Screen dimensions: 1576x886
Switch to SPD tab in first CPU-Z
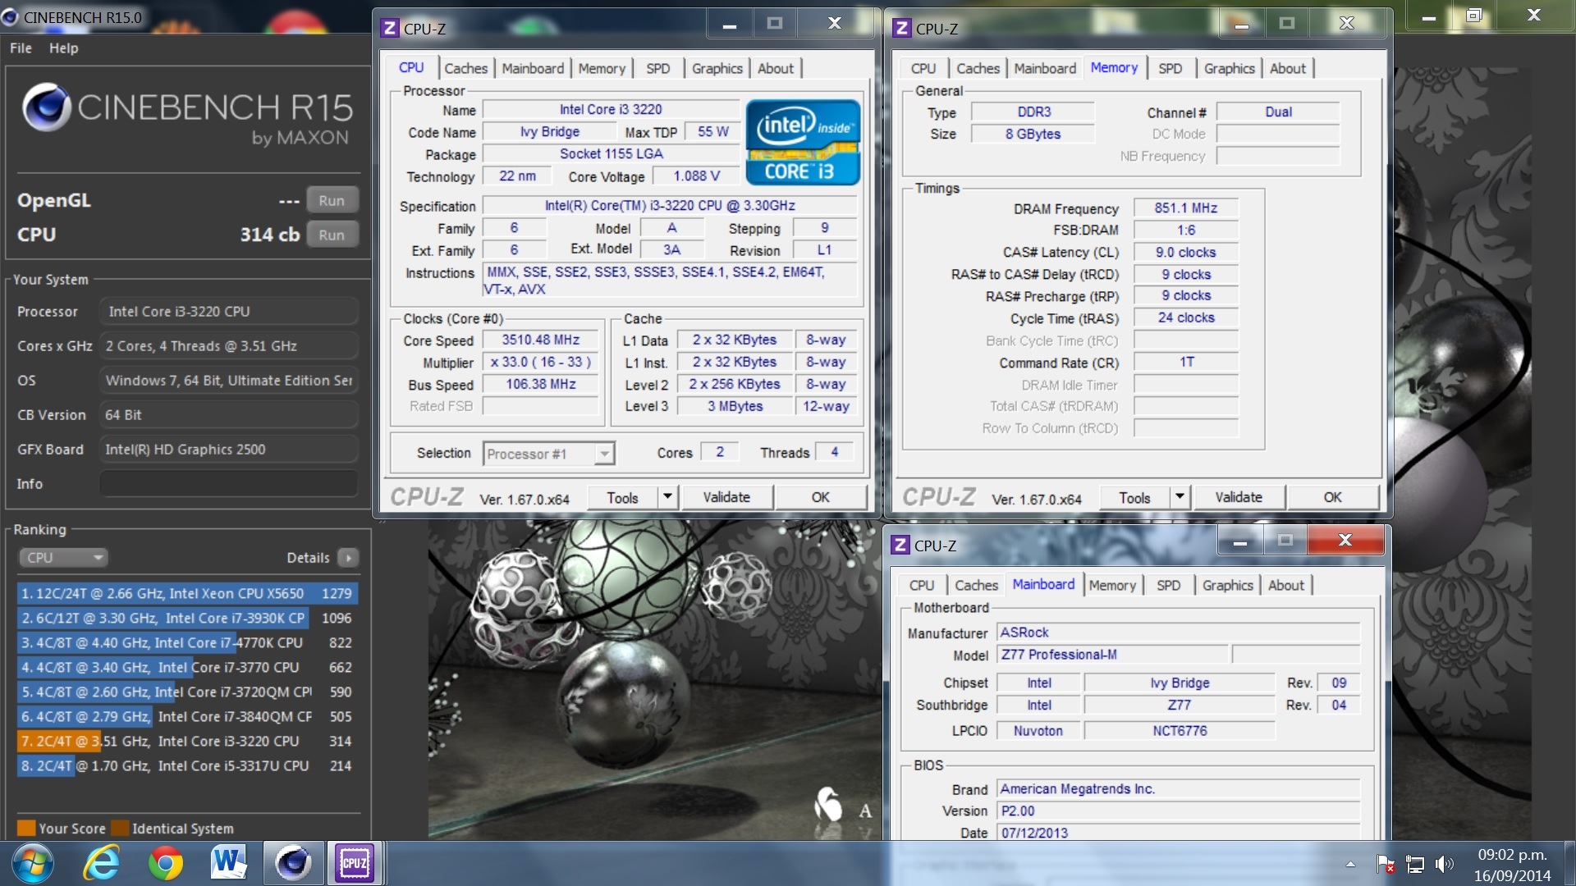[657, 69]
